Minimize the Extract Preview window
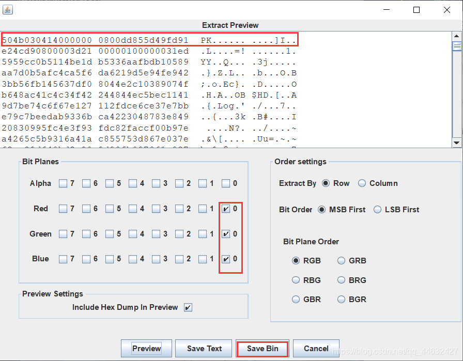This screenshot has height=361, width=463. [x=387, y=10]
